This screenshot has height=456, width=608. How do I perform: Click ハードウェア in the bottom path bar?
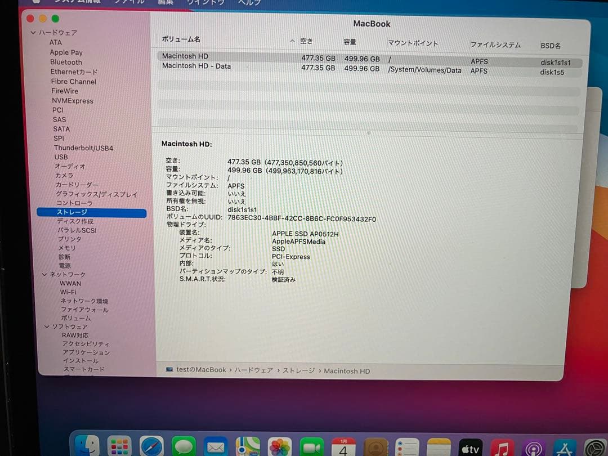coord(253,370)
